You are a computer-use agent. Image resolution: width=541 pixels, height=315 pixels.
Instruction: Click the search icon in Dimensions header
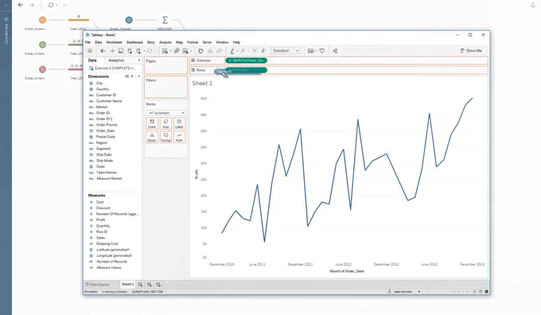pyautogui.click(x=132, y=76)
